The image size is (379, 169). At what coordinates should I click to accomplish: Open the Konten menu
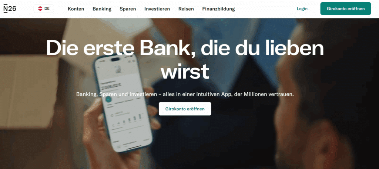coord(76,9)
